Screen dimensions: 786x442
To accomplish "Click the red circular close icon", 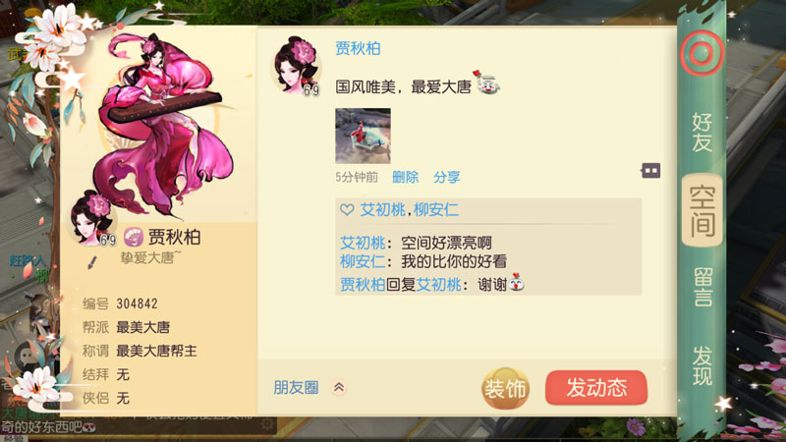I will pos(702,53).
